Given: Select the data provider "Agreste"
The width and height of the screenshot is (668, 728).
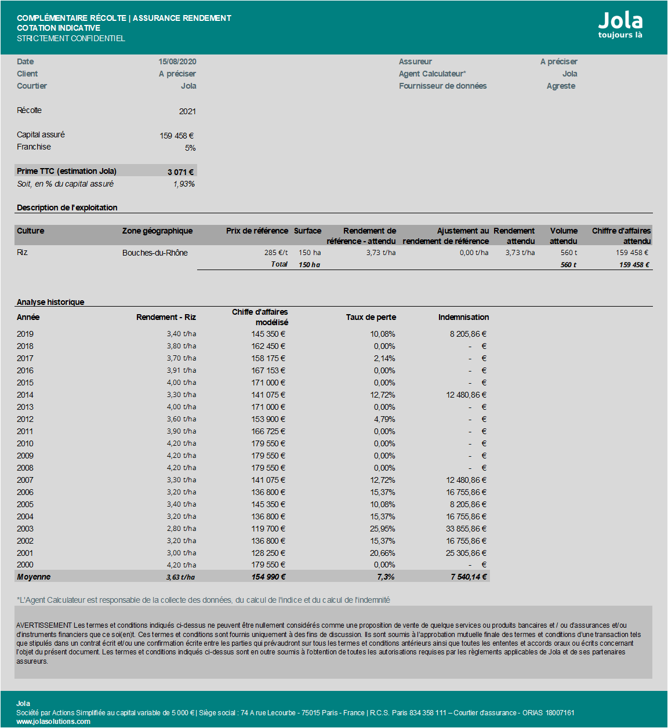Looking at the screenshot, I should (561, 86).
